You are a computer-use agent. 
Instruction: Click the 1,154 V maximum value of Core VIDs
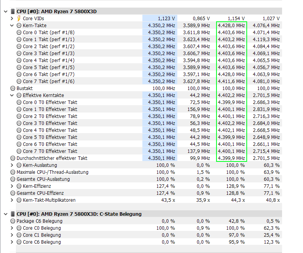tap(236, 19)
